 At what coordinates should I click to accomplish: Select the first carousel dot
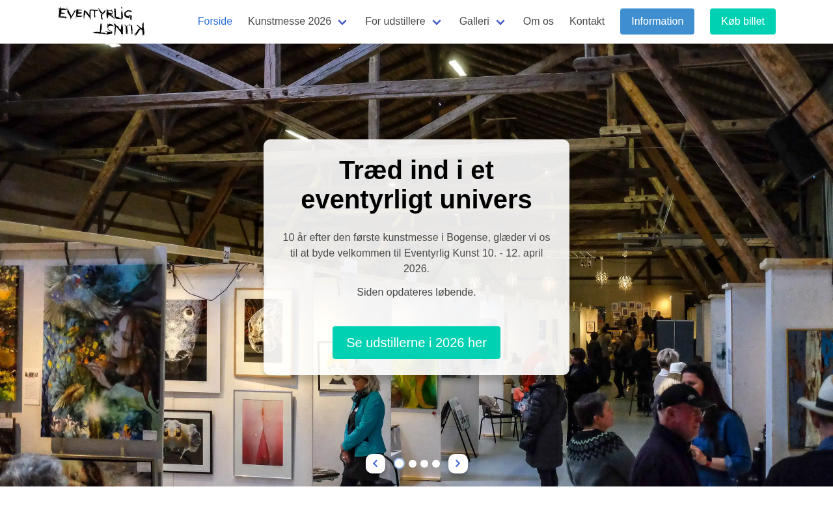[400, 464]
